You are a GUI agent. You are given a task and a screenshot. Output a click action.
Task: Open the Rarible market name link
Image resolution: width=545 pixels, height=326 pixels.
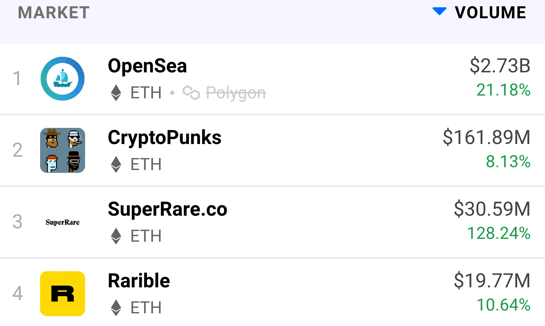point(139,281)
